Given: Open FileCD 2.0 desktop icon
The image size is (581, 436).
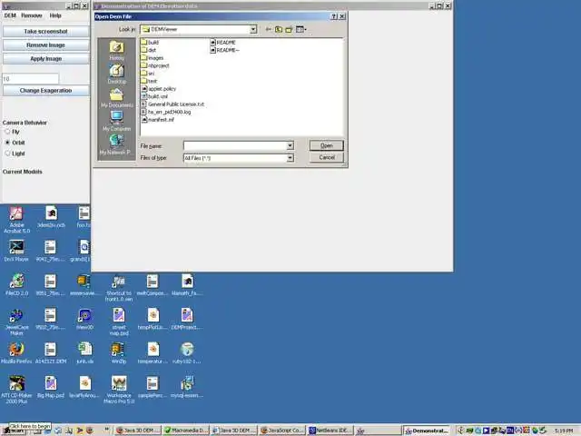Looking at the screenshot, I should click(16, 284).
